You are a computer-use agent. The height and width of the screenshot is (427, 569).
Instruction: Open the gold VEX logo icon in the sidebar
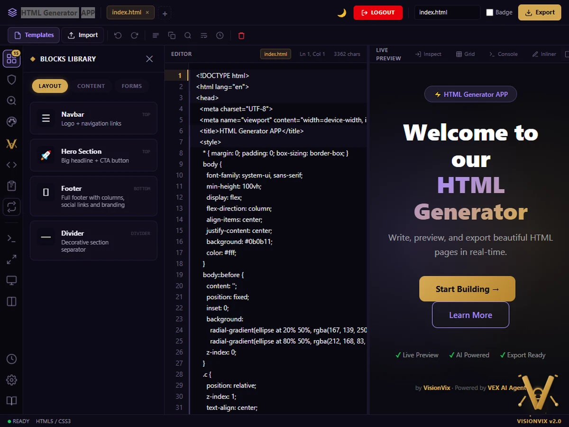pos(11,144)
